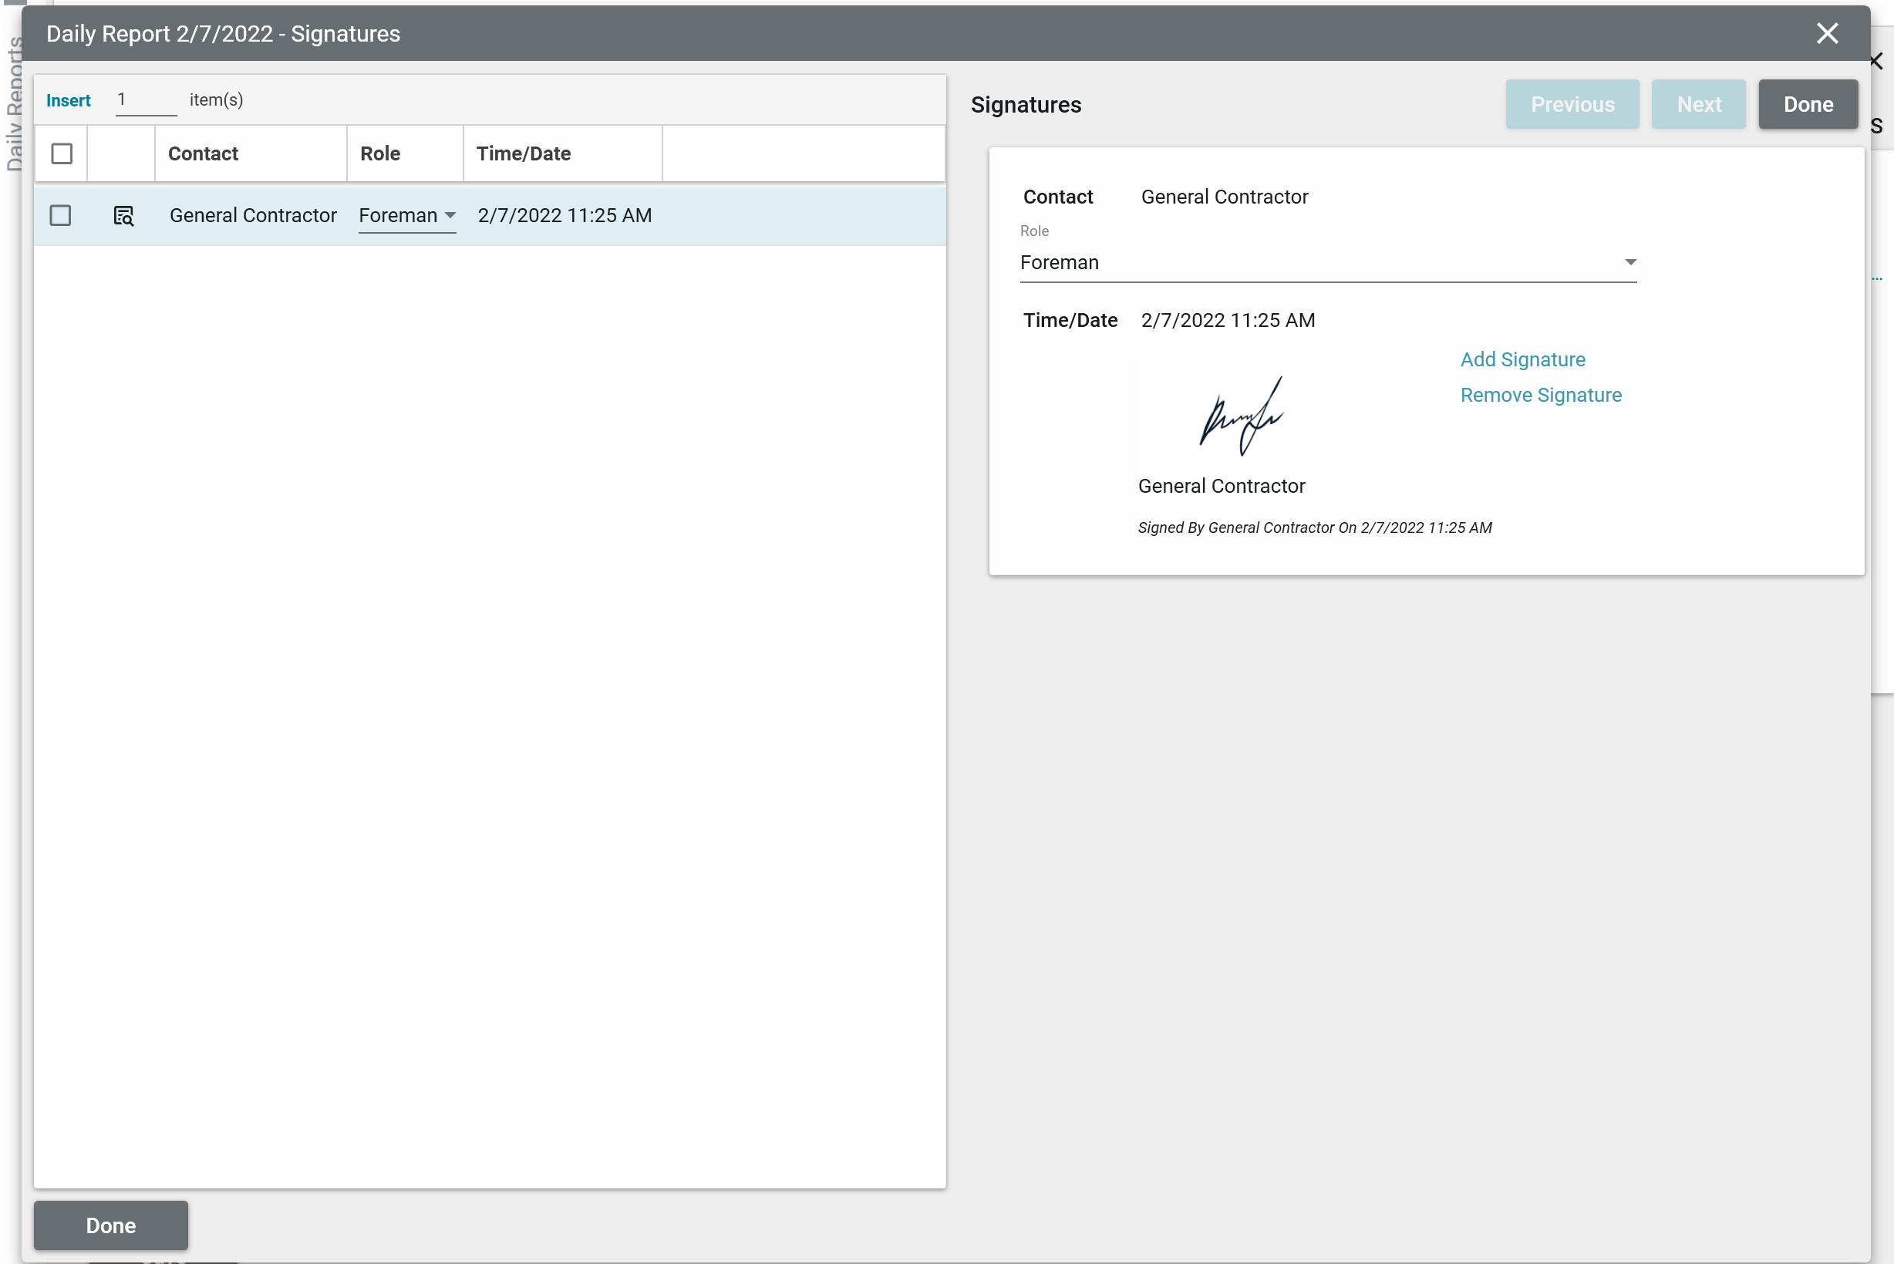Screen dimensions: 1894x1264
Task: Check the General Contractor row checkbox
Action: click(60, 215)
